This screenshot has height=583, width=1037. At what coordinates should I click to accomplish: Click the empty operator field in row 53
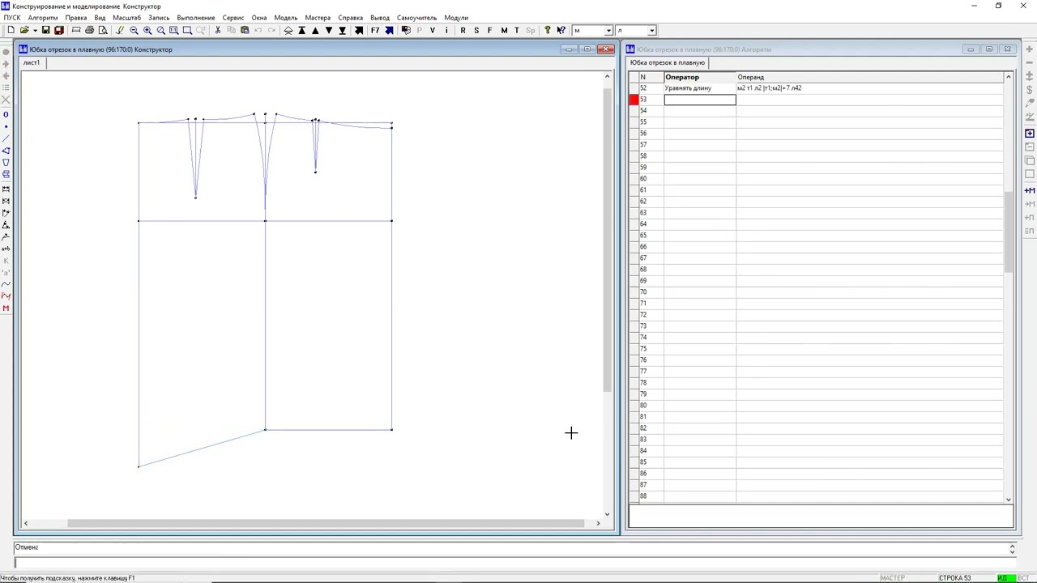pos(700,100)
